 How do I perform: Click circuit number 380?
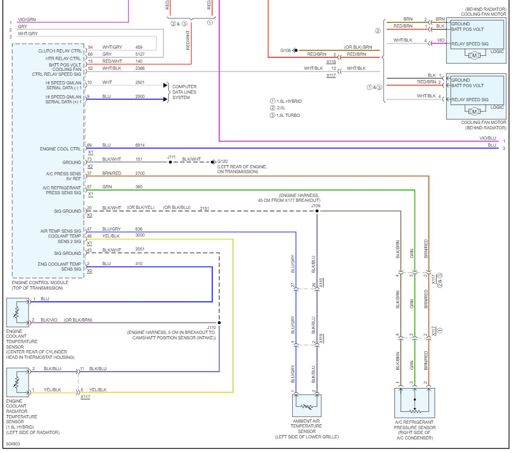click(x=139, y=187)
